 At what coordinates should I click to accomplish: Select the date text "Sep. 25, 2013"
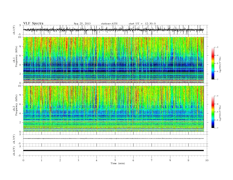point(82,24)
